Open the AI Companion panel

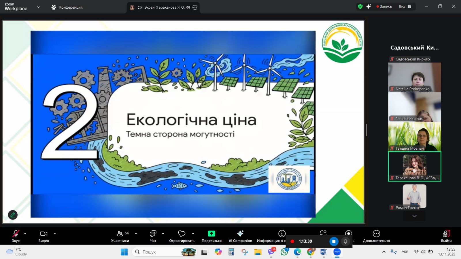pos(240,236)
